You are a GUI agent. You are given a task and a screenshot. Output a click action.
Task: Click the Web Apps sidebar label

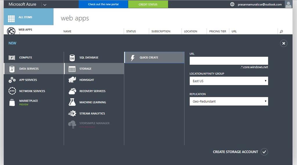[26, 30]
